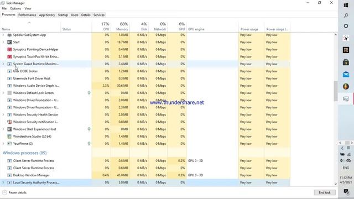Open the taskbar Search magnifier
The width and height of the screenshot is (354, 199).
pos(346,15)
